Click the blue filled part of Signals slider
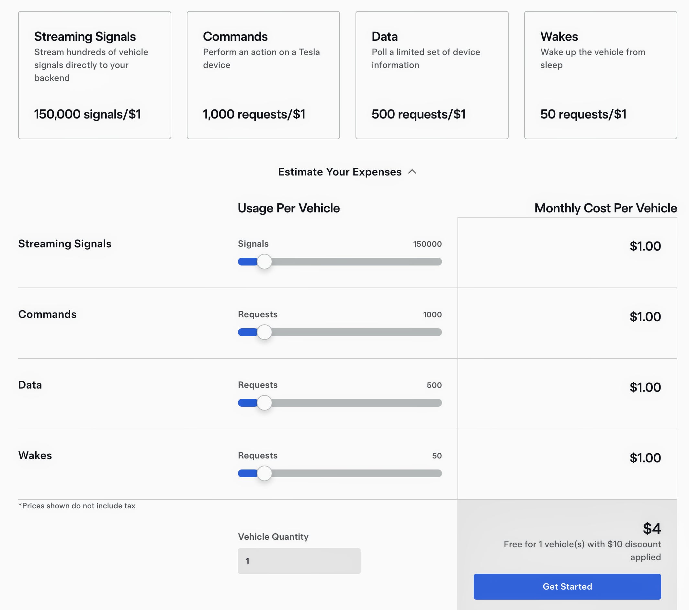This screenshot has height=610, width=689. coord(247,262)
